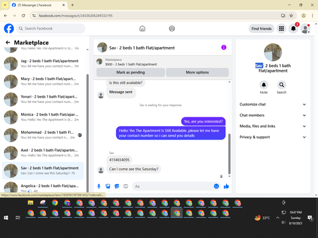Go back with Marketplace back arrow
This screenshot has height=238, width=318.
pyautogui.click(x=8, y=43)
